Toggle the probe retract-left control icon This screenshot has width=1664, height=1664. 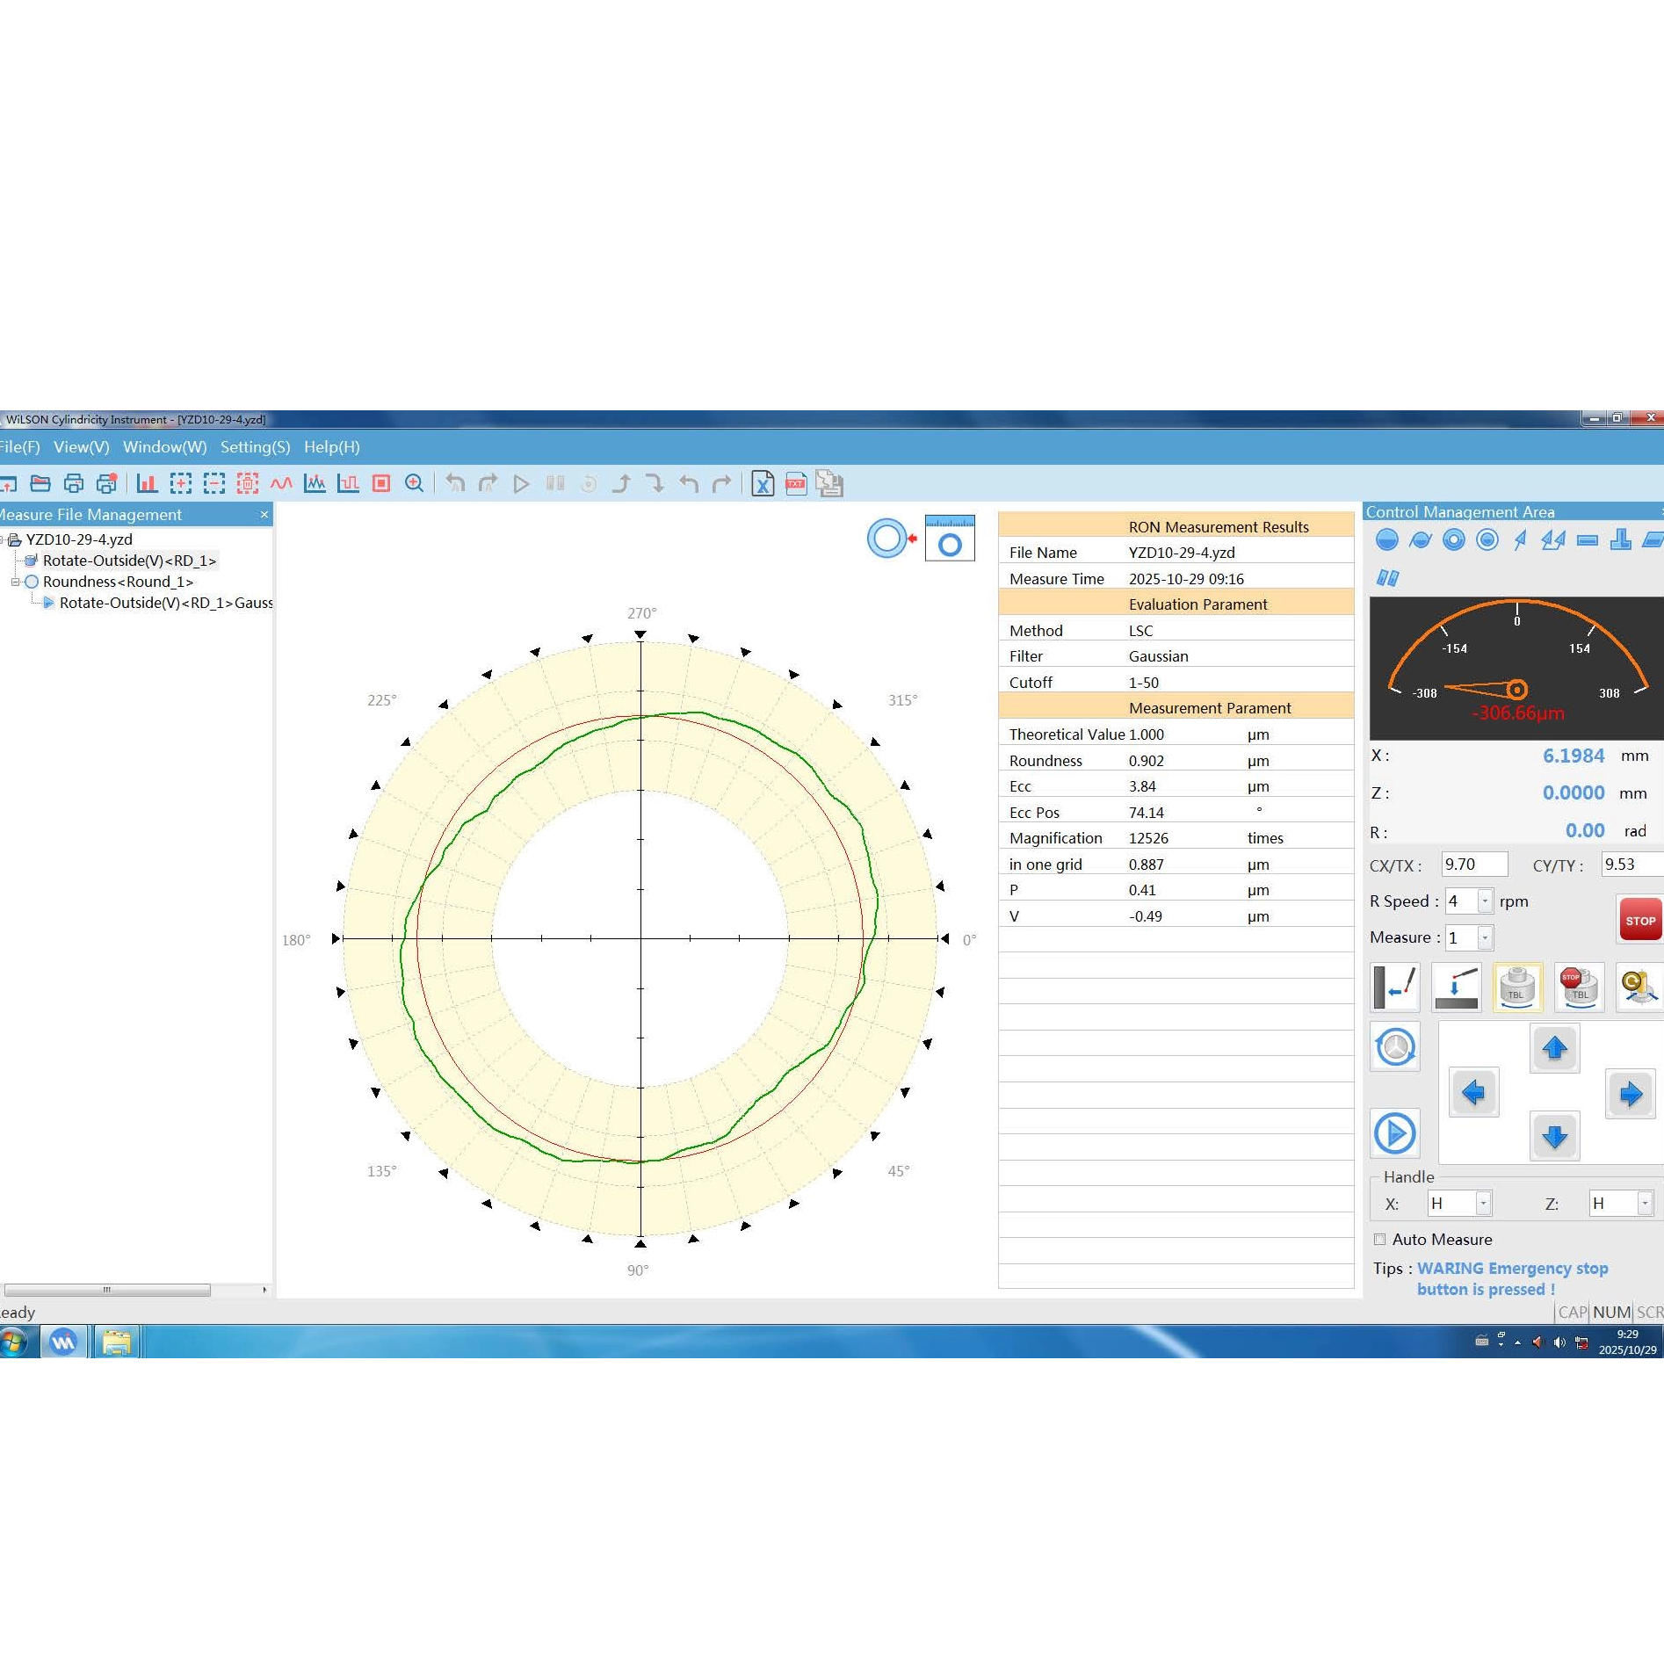click(1395, 987)
